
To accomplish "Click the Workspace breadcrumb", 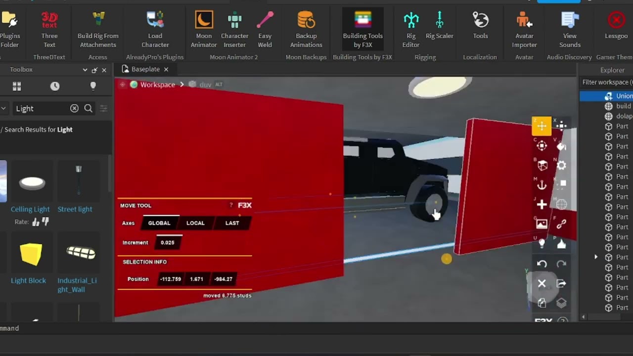I will (x=157, y=85).
